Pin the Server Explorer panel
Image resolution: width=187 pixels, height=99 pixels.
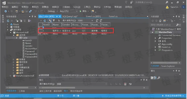pos(32,17)
